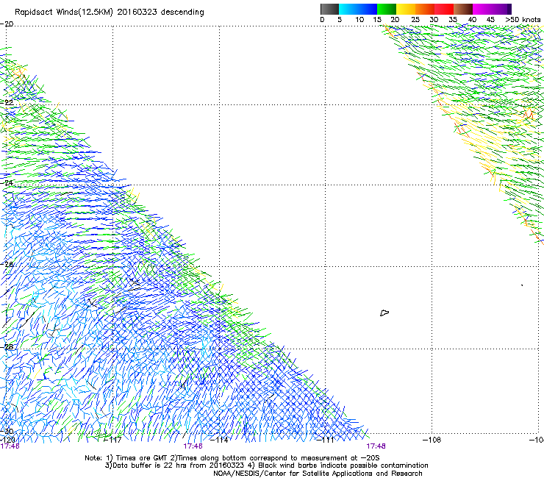Pick the orange 25-30 knots legend segment
Viewport: 544px width, 478px height.
click(425, 9)
